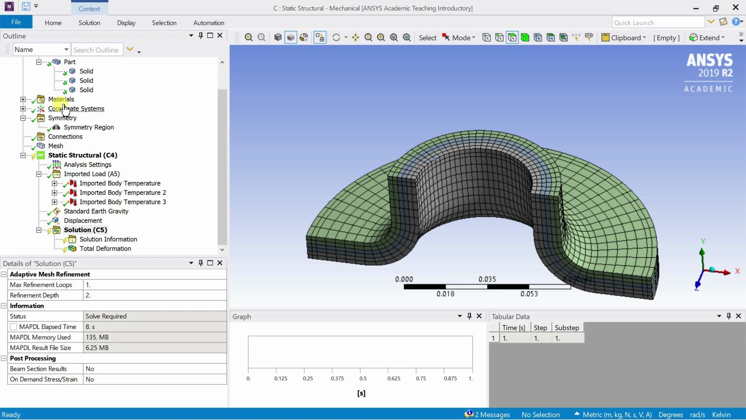Open the File menu
The height and width of the screenshot is (420, 746).
tap(16, 22)
